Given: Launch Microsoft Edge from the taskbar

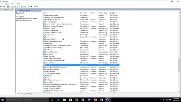Looking at the screenshot, I should point(58,100).
